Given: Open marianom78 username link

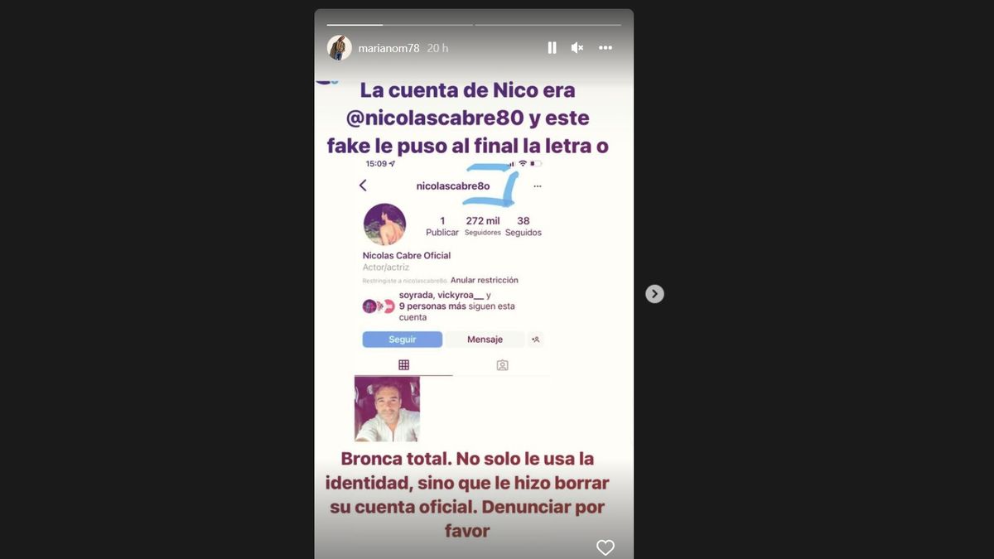Looking at the screenshot, I should pos(389,48).
